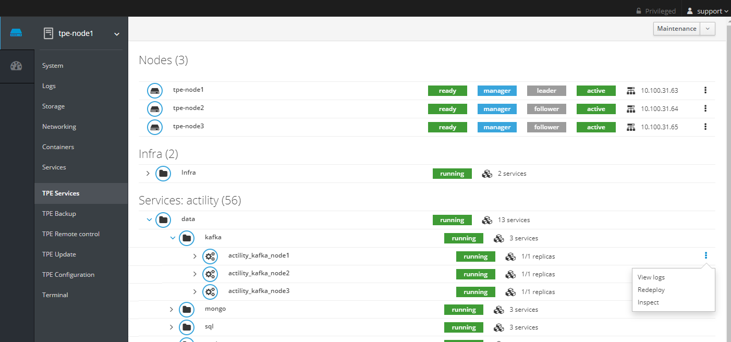Click the dashboard gauge icon in sidebar
The image size is (731, 342).
(x=16, y=66)
